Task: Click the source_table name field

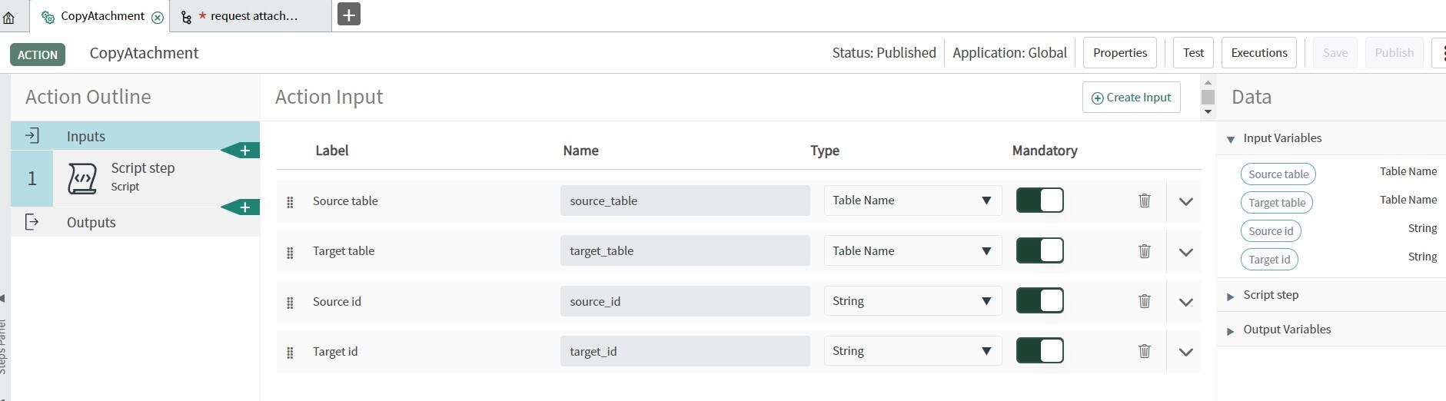Action: (x=685, y=200)
